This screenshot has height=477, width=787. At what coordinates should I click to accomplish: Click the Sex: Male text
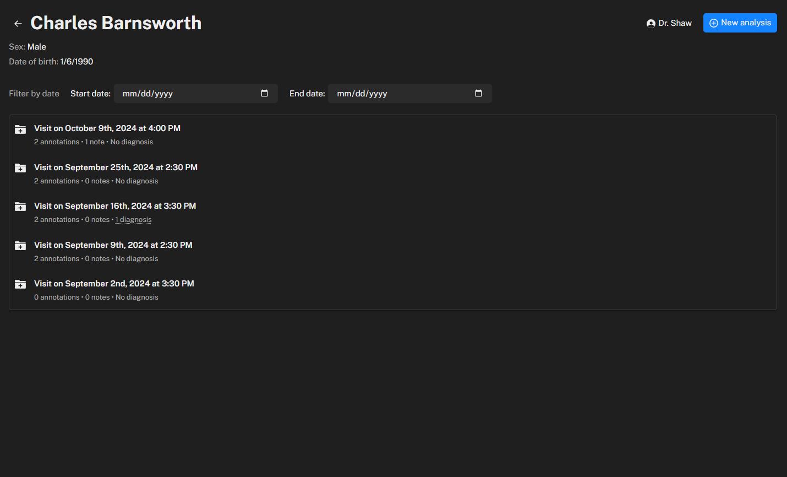[x=28, y=47]
